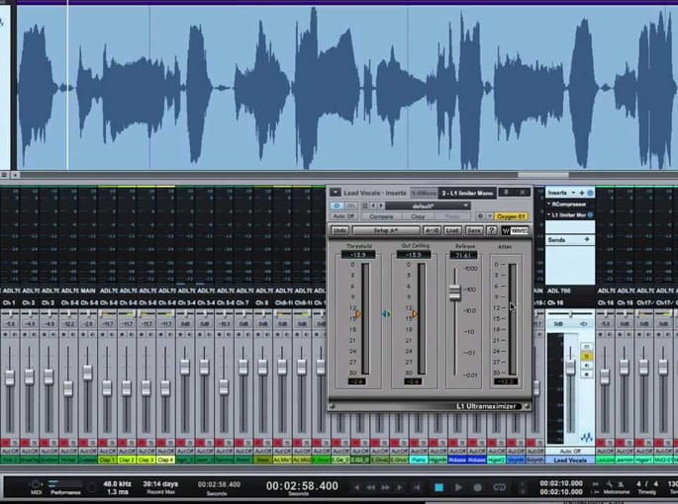Screen dimensions: 678x504
Task: Click Undo in the Waves toolbar
Action: (x=339, y=230)
